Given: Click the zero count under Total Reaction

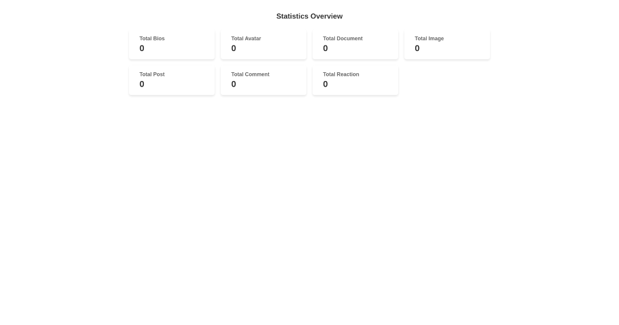Looking at the screenshot, I should point(325,84).
